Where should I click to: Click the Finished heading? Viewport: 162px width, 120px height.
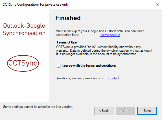68,18
